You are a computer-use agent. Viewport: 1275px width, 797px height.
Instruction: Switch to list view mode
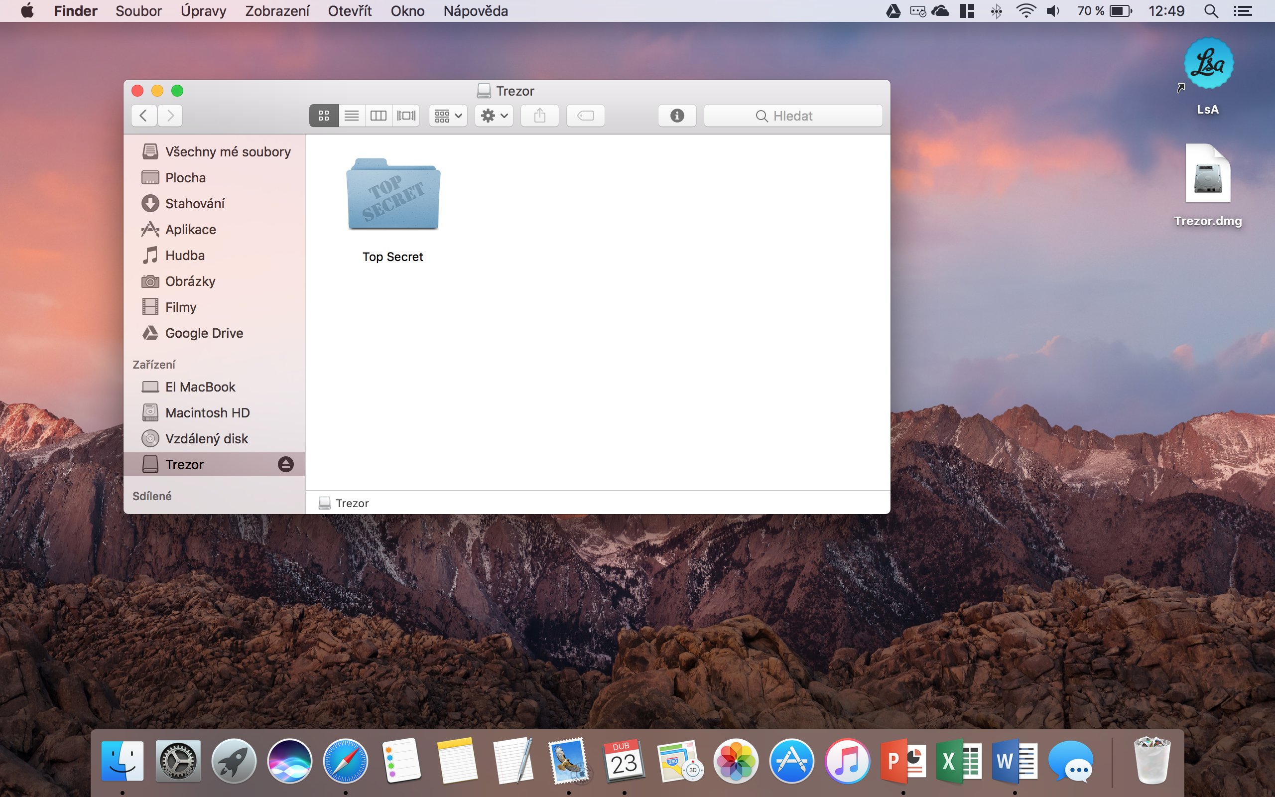tap(352, 116)
